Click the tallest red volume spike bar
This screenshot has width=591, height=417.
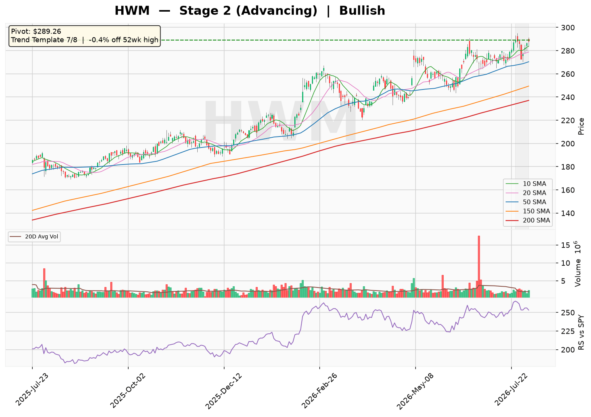click(x=479, y=266)
